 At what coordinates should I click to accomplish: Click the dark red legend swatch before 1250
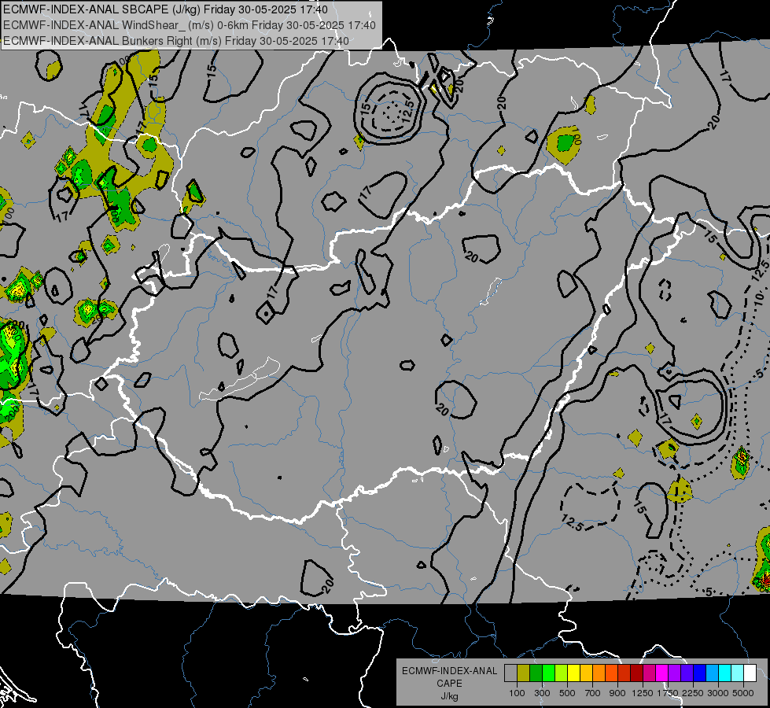tap(637, 673)
